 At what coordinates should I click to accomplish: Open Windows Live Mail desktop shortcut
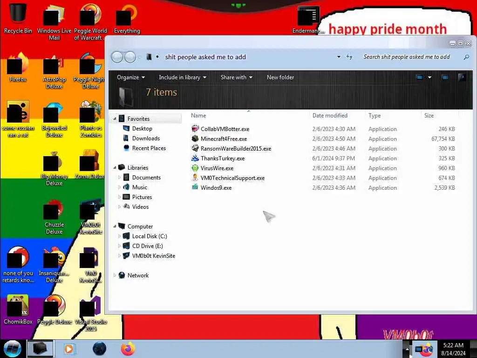coord(54,21)
